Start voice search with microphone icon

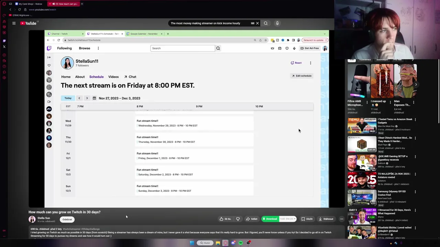coord(277,23)
